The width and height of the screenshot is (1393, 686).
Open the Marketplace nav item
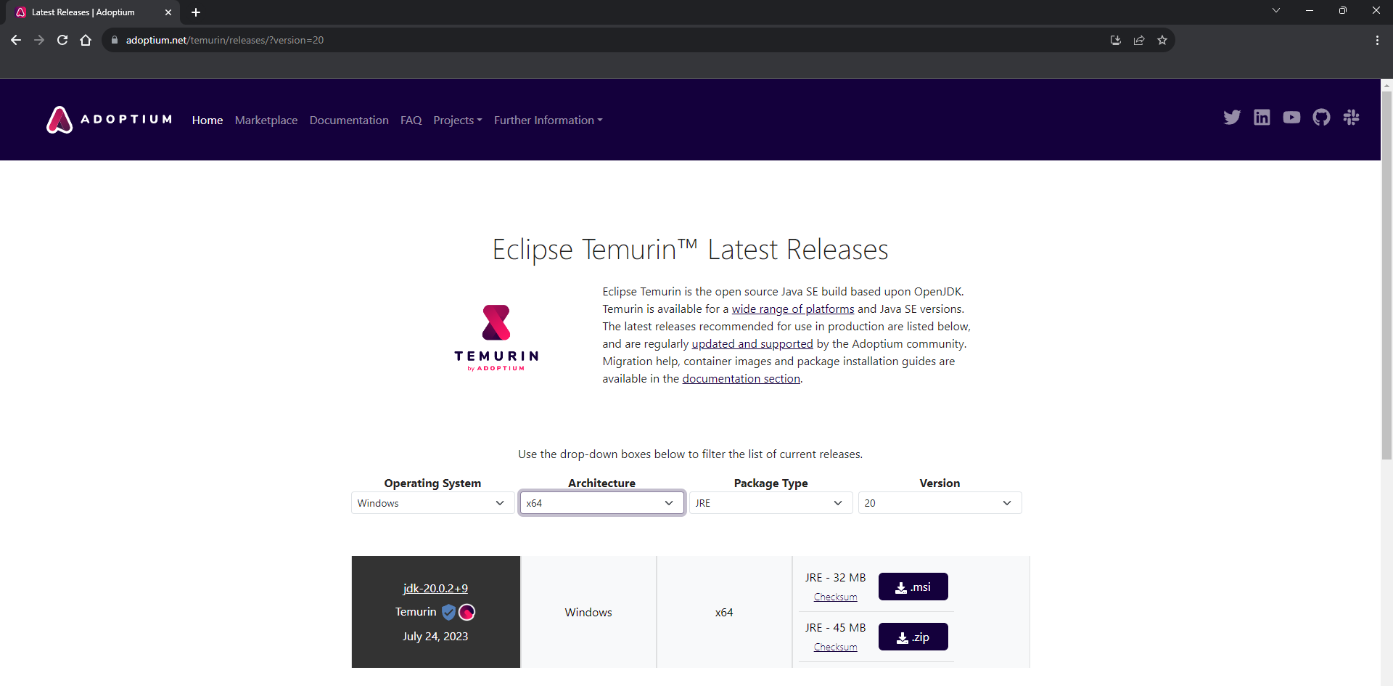pos(266,121)
